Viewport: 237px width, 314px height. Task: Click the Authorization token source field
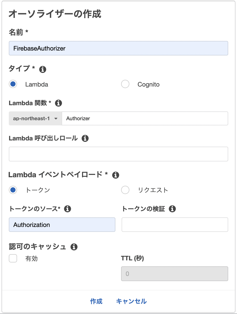tap(62, 225)
